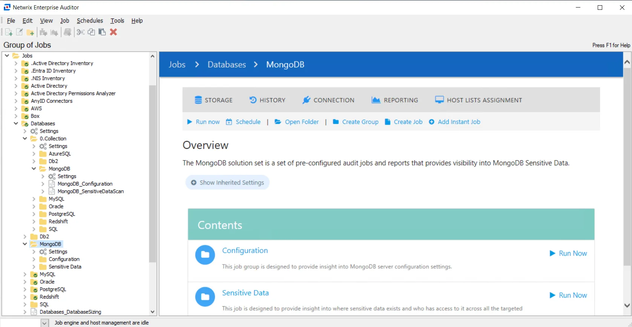Click the tree panel scroll down arrow
Screen dimensions: 632x327
152,312
